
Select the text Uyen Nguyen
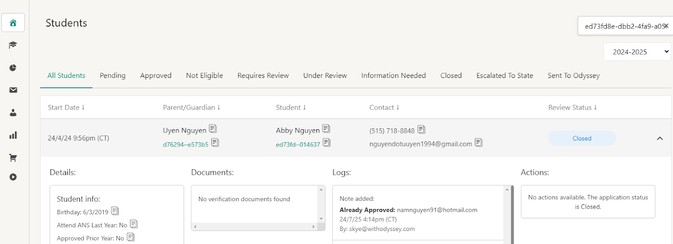pos(185,131)
